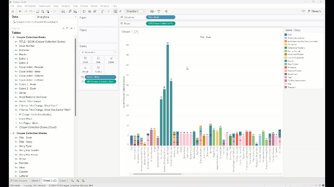Image resolution: width=334 pixels, height=187 pixels.
Task: Click the Undo back arrow in toolbar
Action: (20, 11)
